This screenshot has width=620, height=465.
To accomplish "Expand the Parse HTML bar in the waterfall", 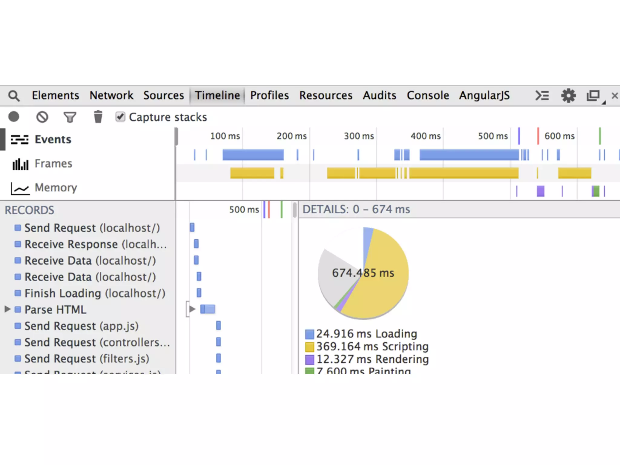I will (192, 309).
